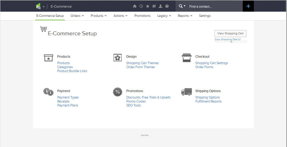Open Payment Types link
The image size is (287, 147).
(x=68, y=97)
